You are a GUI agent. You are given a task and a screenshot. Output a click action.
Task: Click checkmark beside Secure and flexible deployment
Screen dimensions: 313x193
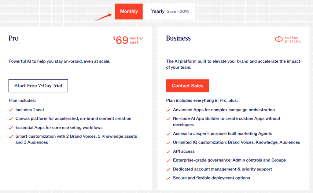(168, 178)
